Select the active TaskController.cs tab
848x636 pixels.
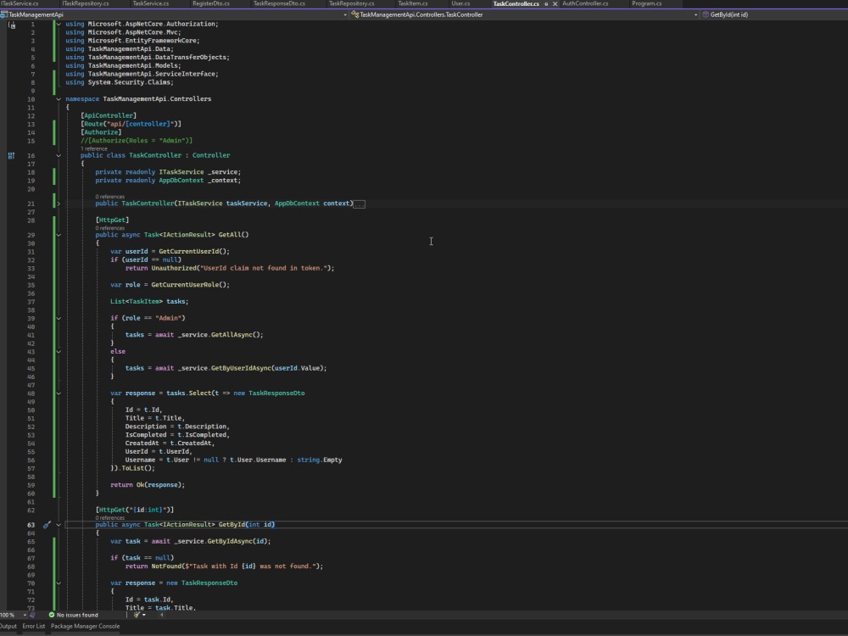[516, 3]
